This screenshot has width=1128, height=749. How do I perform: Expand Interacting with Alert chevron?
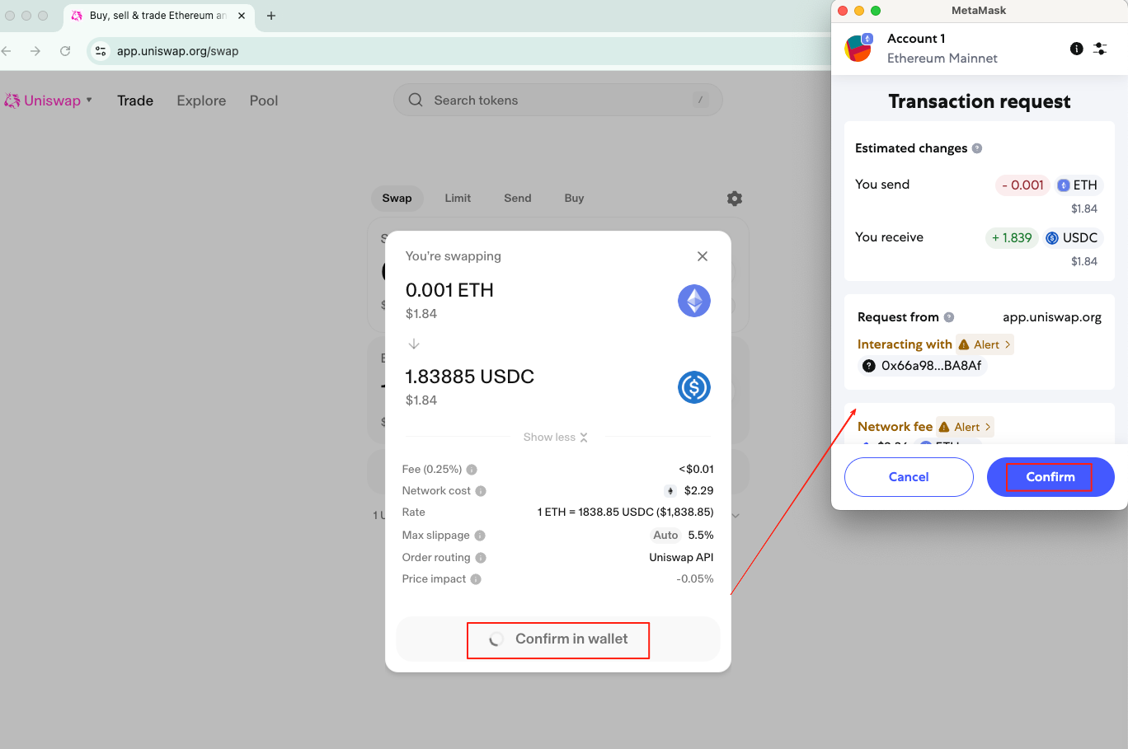(x=986, y=344)
